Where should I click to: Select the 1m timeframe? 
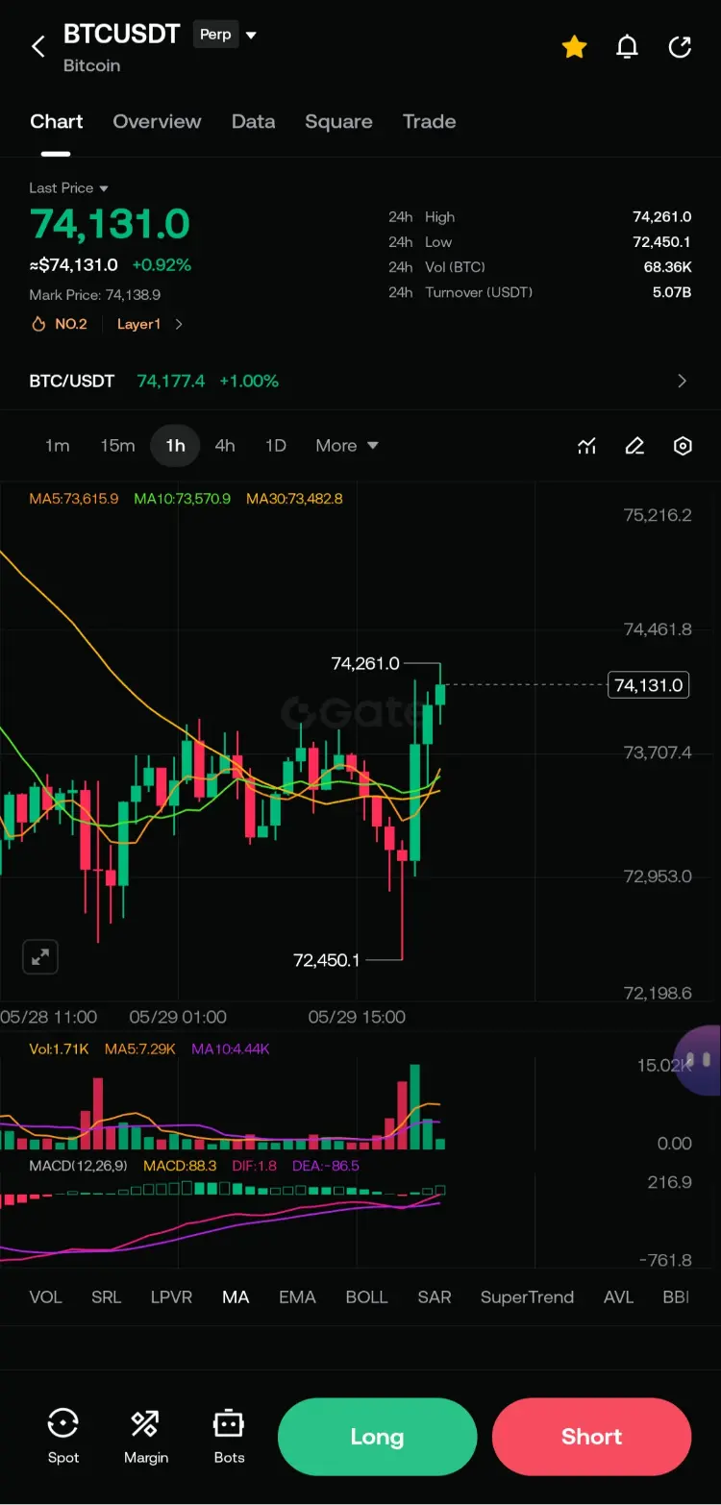pyautogui.click(x=58, y=446)
